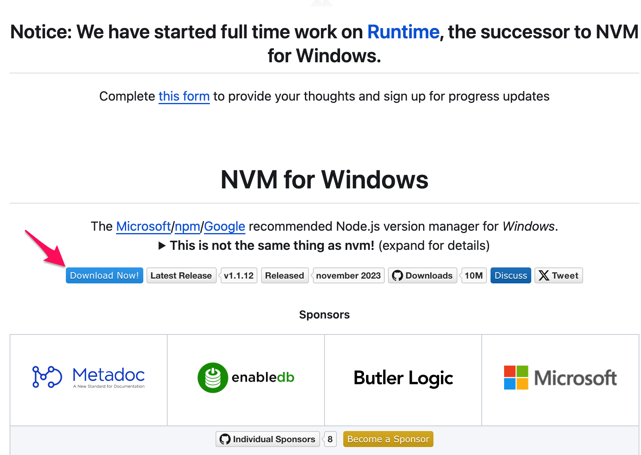This screenshot has height=455, width=641.
Task: Open the 'this form' link
Action: point(184,96)
